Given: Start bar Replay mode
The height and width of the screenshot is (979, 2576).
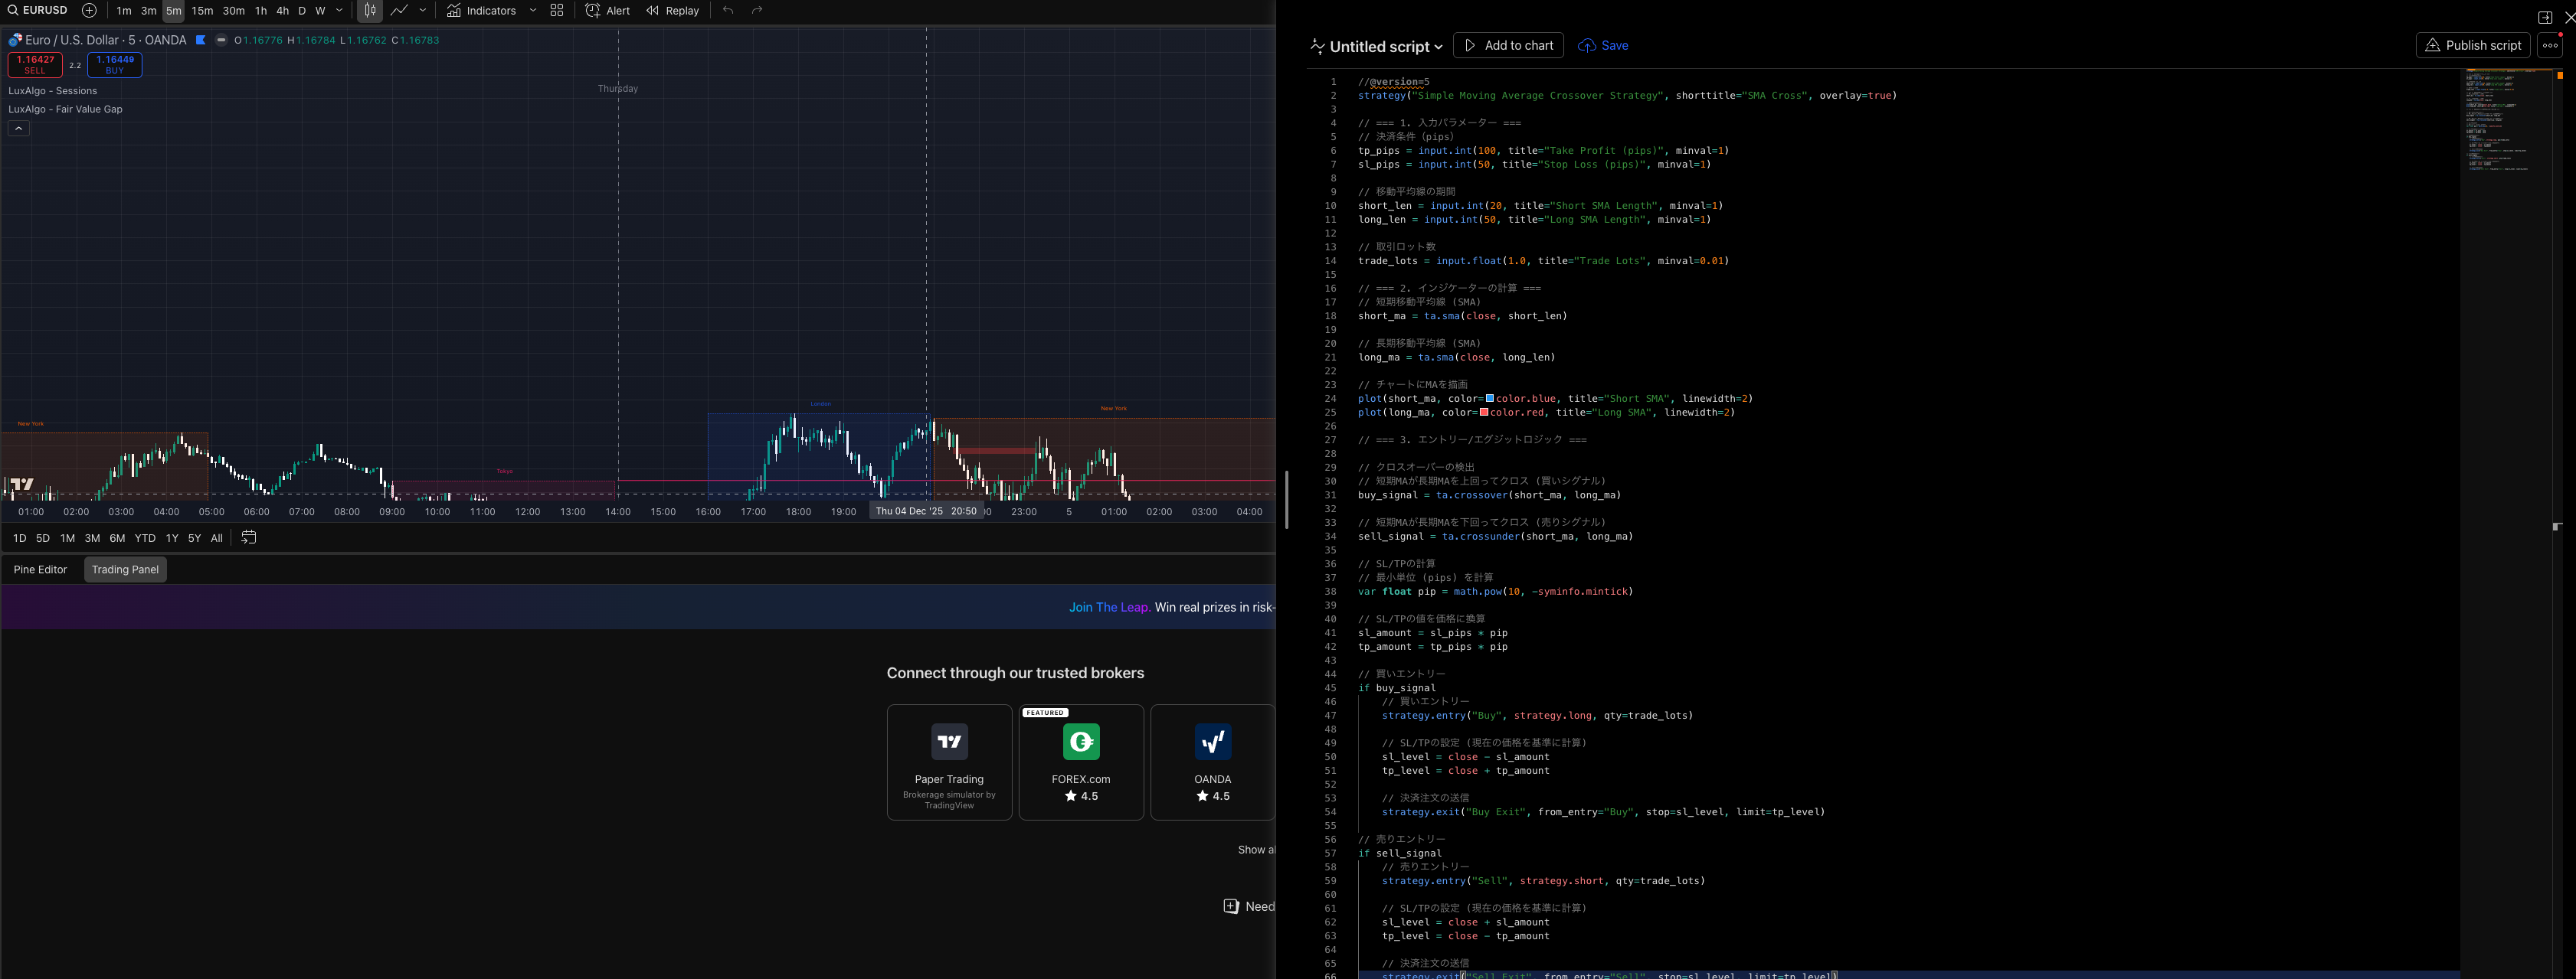Looking at the screenshot, I should [x=672, y=11].
